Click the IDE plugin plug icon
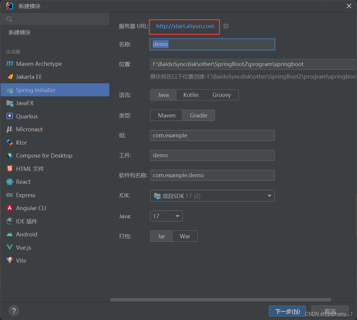This screenshot has width=357, height=320. (x=10, y=221)
